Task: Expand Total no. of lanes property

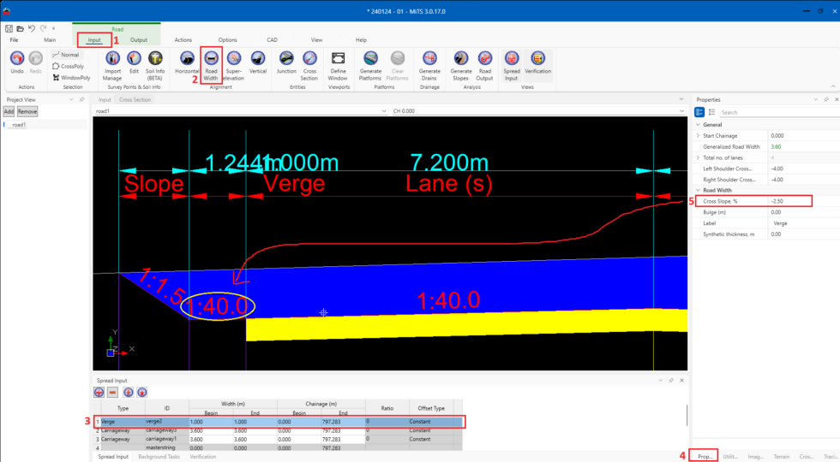Action: coord(698,157)
